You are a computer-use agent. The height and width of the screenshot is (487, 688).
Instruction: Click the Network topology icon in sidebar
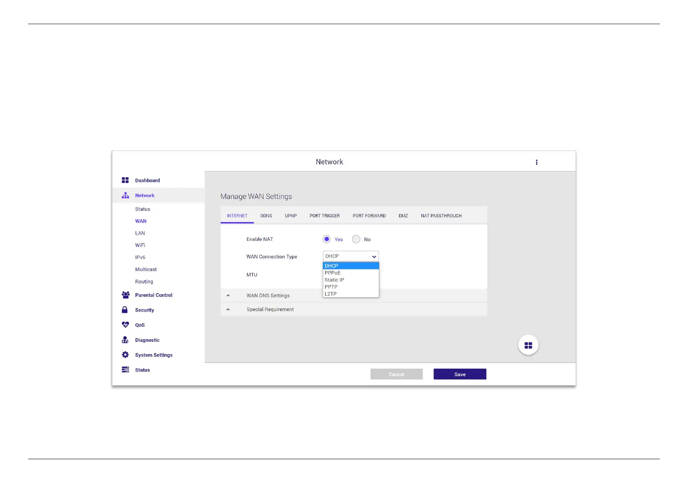click(x=125, y=195)
